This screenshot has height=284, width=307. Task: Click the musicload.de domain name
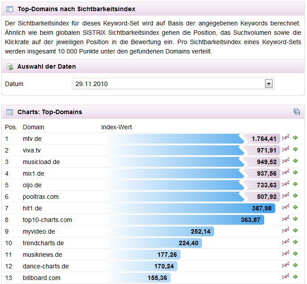pyautogui.click(x=41, y=162)
